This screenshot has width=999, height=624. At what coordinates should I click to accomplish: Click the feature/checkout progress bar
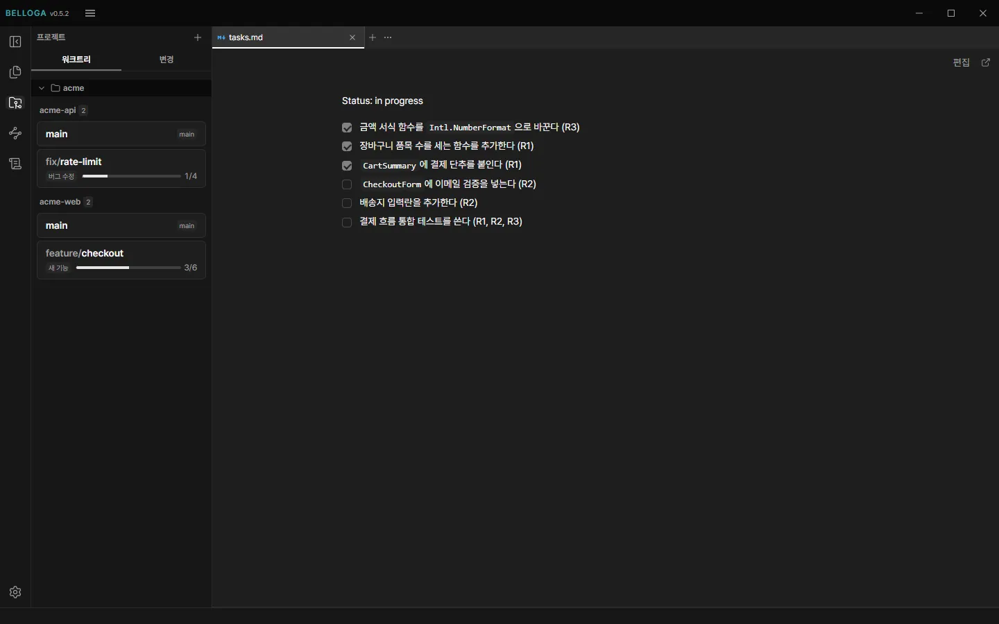(128, 268)
